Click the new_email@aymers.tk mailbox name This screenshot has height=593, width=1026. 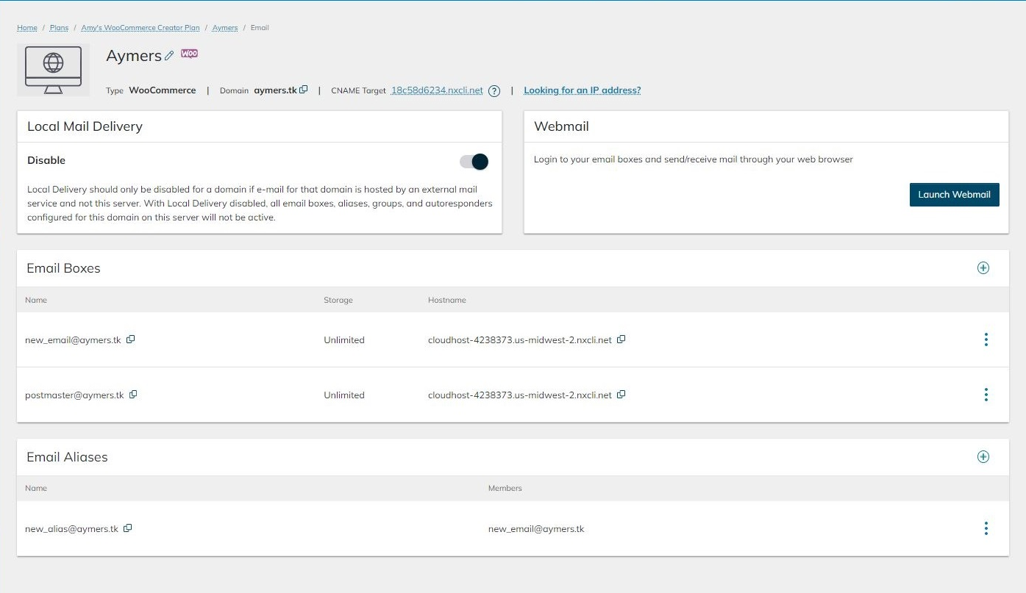coord(73,340)
